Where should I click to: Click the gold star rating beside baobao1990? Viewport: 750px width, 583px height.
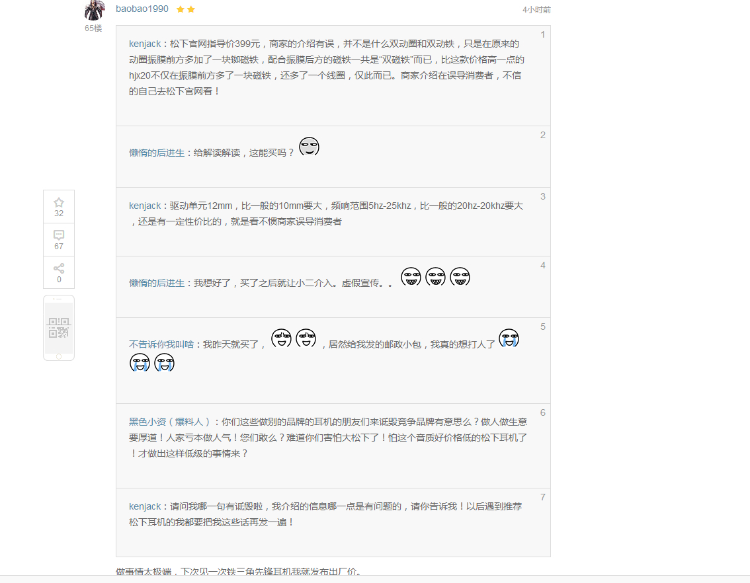186,9
